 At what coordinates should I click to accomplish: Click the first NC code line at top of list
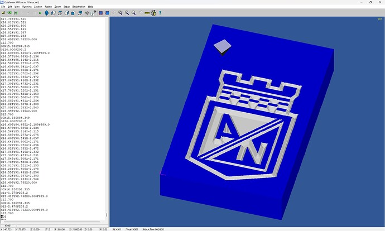click(13, 18)
